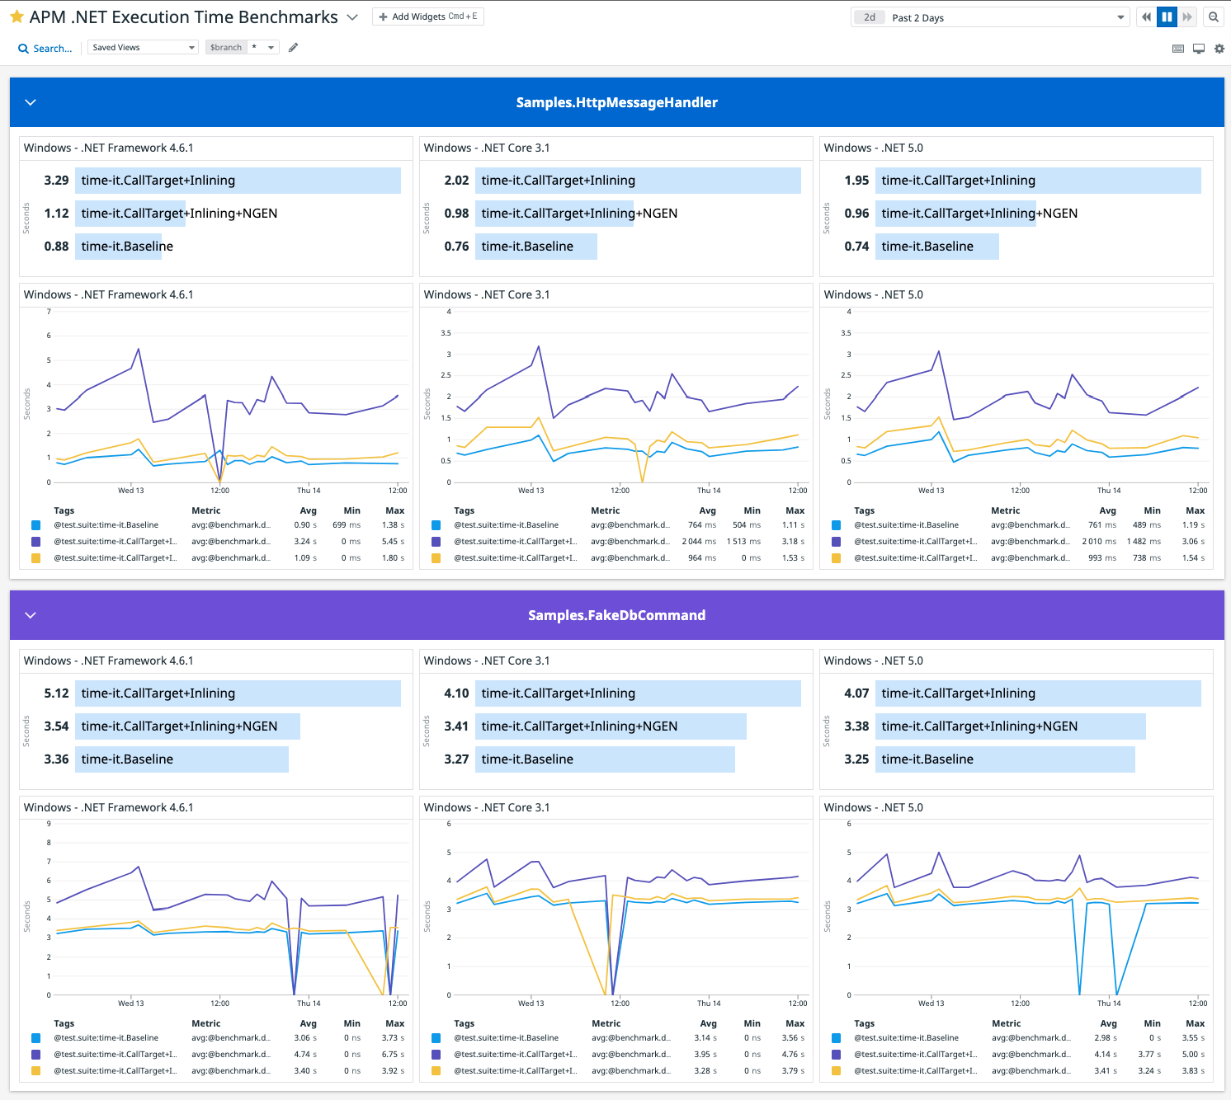1231x1100 pixels.
Task: Click the Samples.HttpMessageHandler group header title
Action: 616,102
